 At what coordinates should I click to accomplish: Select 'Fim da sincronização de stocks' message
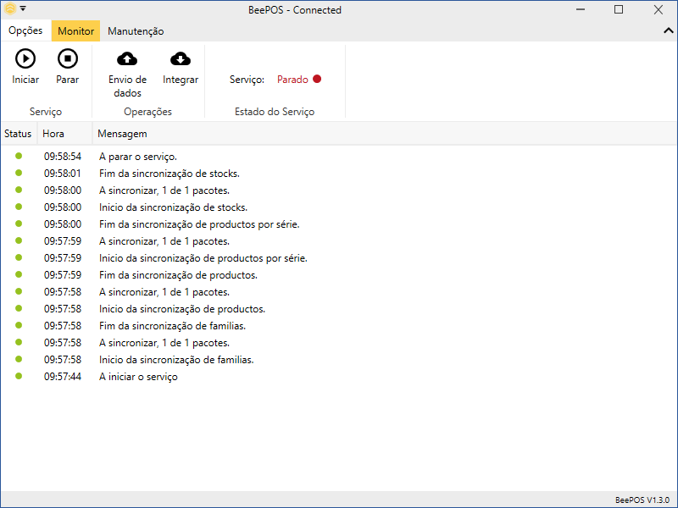point(170,174)
